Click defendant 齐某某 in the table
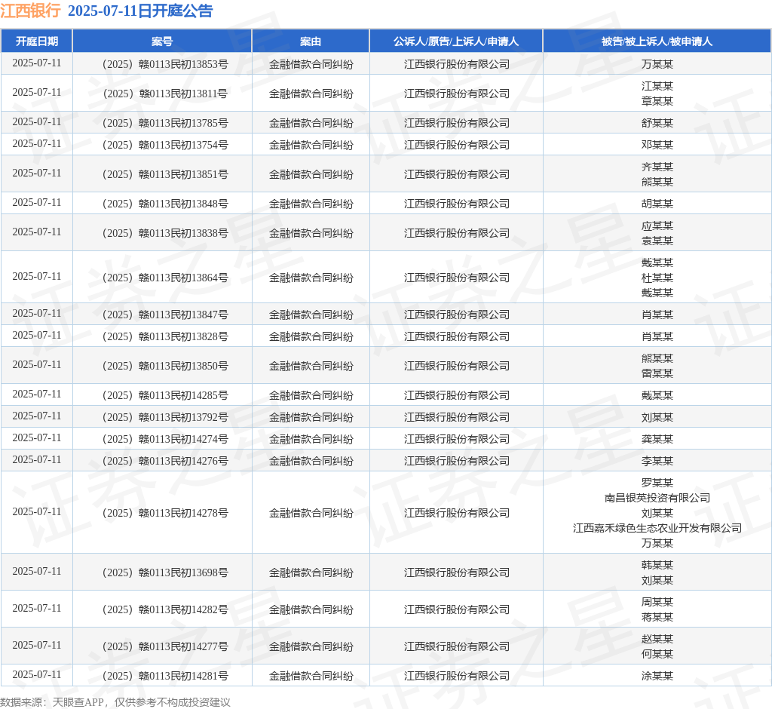The image size is (772, 709). point(657,167)
